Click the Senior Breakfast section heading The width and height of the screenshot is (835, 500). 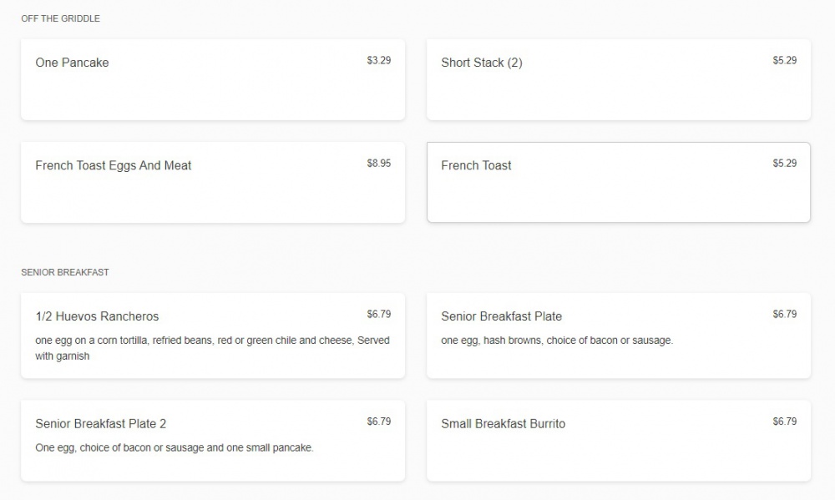[x=65, y=272]
